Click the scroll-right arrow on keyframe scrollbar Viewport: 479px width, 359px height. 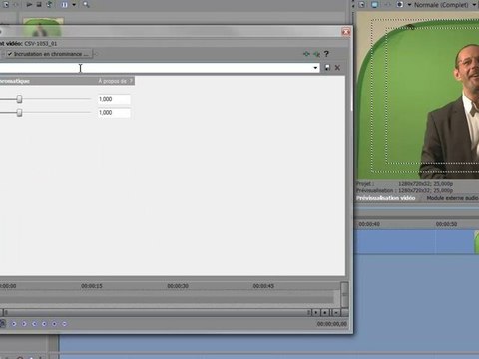tap(316, 313)
